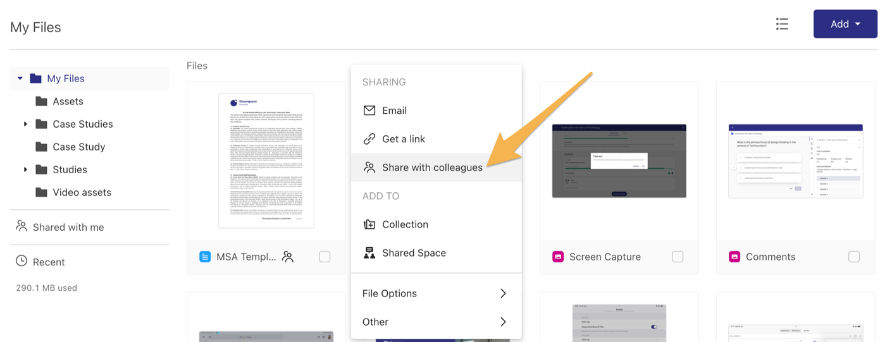Click the pink Screen Capture file-type icon

point(558,257)
